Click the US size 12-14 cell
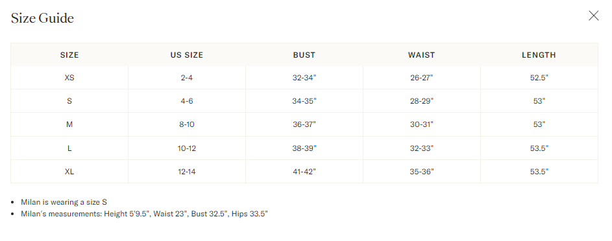Screen dimensions: 612x241 pyautogui.click(x=186, y=171)
